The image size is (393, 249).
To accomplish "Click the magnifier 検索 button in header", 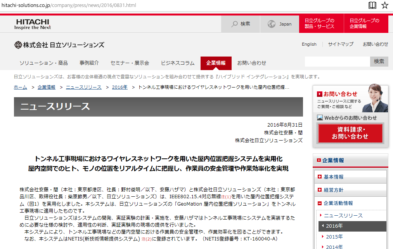I will (241, 24).
